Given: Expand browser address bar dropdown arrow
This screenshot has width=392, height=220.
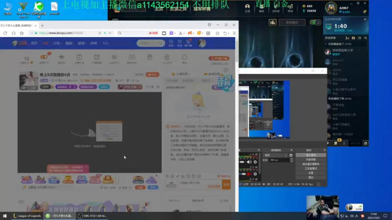Looking at the screenshot, I should pos(110,33).
